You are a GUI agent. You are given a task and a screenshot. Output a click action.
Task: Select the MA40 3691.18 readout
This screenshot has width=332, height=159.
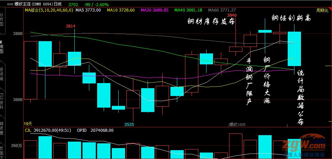188,10
